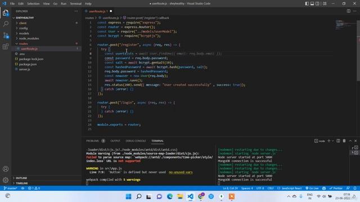This screenshot has width=360, height=202.
Task: Toggle panel layout icon
Action: [312, 4]
